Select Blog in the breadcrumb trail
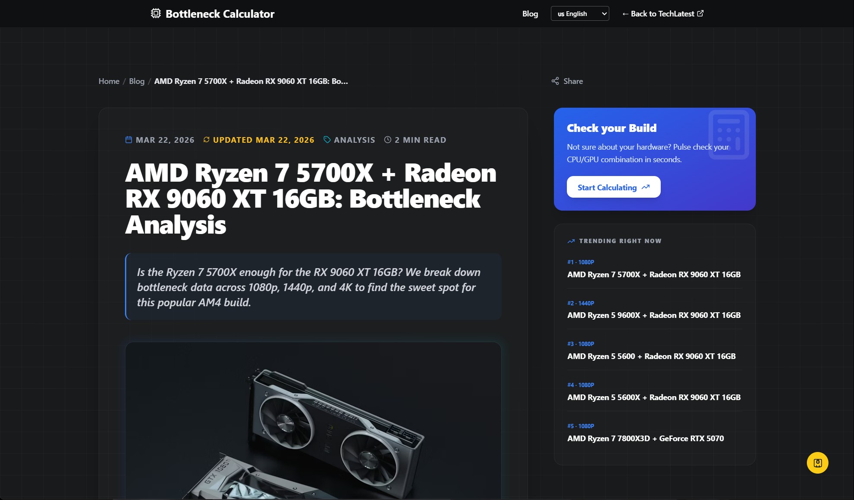Viewport: 854px width, 500px height. (137, 81)
